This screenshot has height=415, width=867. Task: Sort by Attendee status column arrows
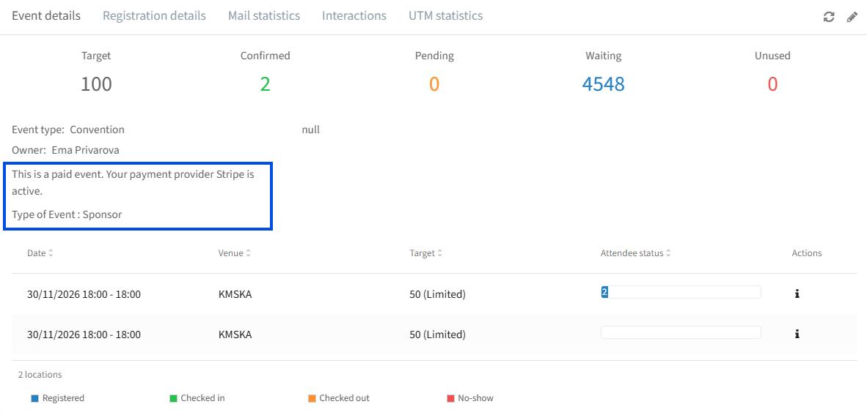(x=668, y=253)
